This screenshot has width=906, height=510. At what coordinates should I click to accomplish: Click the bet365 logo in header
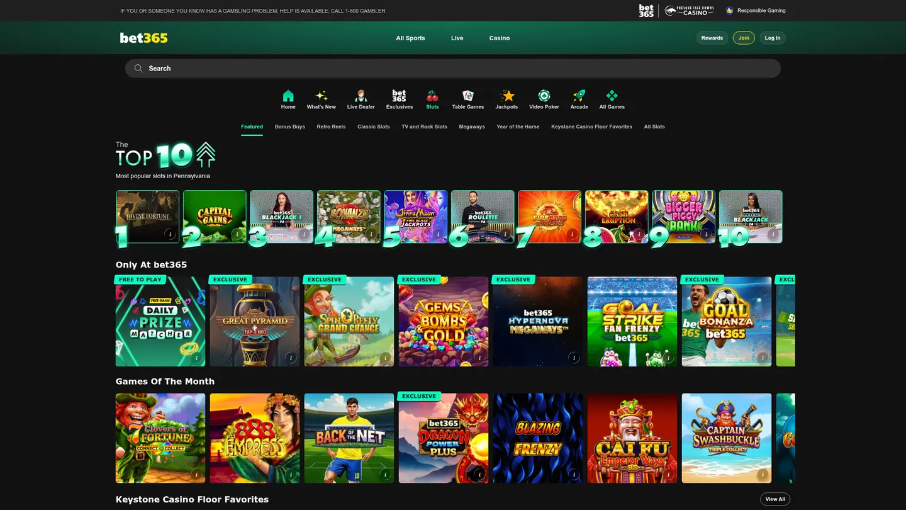point(144,38)
